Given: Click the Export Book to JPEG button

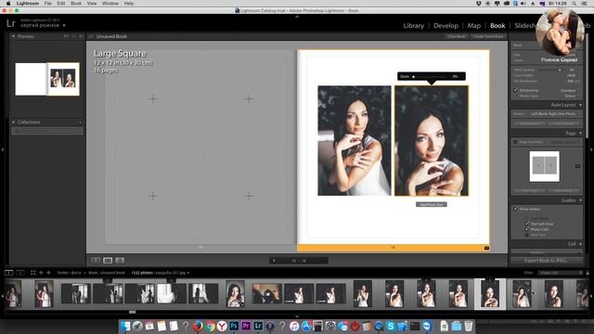Looking at the screenshot, I should 547,261.
